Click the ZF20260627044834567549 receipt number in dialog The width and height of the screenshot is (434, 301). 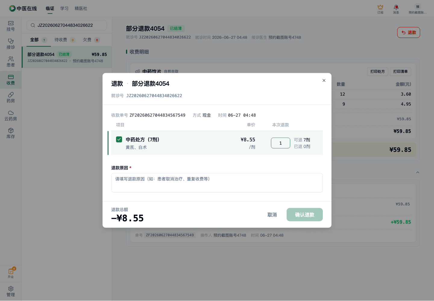[157, 115]
